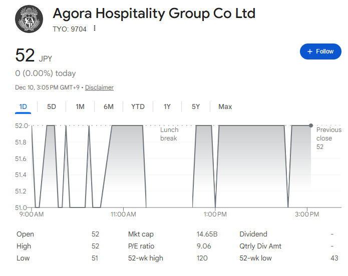Show the Max chart range
Screen dimensions: 348x276
click(225, 106)
